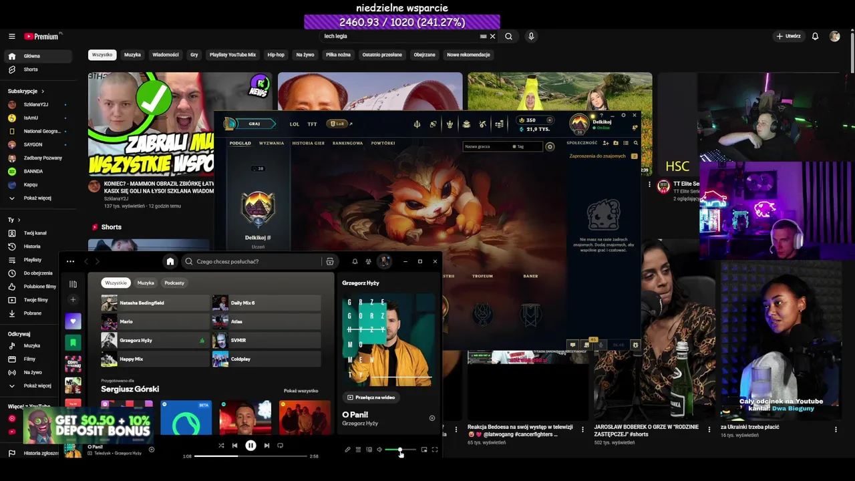Viewport: 855px width, 481px height.
Task: Pause the song O Pani!
Action: pos(250,446)
